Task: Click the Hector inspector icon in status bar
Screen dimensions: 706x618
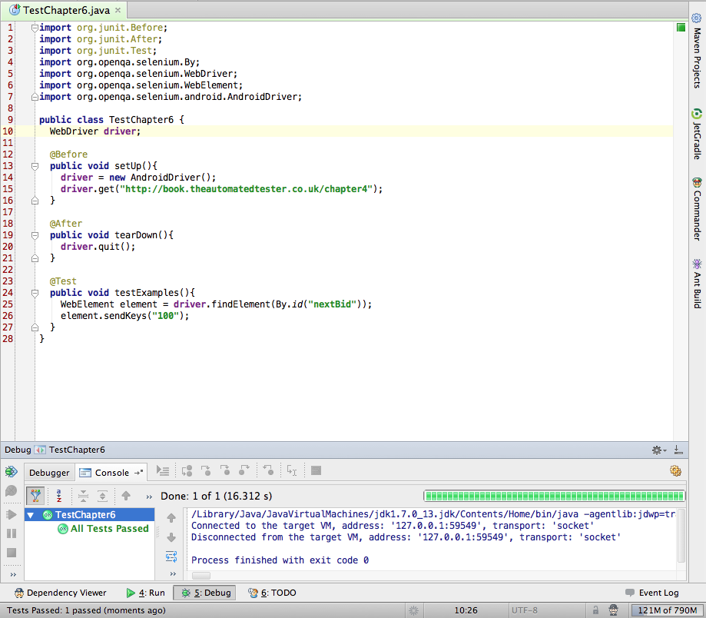Action: coord(614,610)
